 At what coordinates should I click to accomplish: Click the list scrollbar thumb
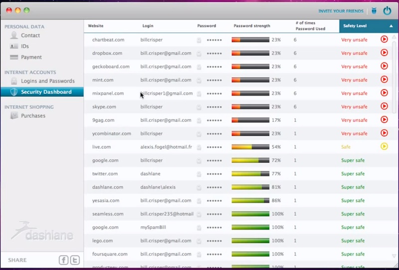(x=394, y=76)
